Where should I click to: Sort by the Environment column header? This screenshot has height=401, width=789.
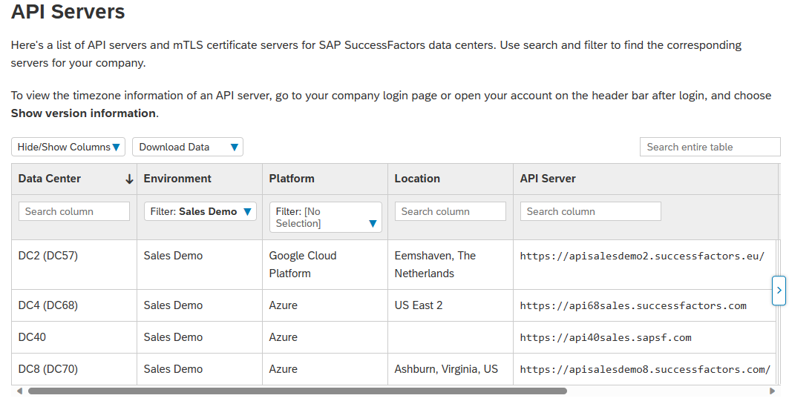[177, 179]
